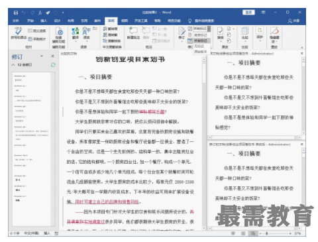
Task: Switch to read mode view in status bar
Action: click(x=233, y=233)
